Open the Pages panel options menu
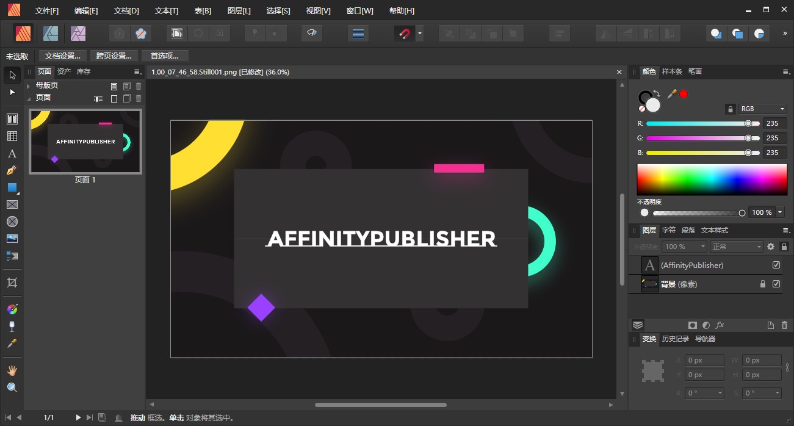 pos(137,72)
